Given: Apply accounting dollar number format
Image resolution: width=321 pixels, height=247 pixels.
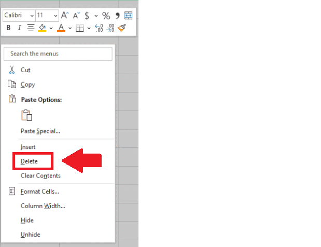Looking at the screenshot, I should pyautogui.click(x=87, y=16).
